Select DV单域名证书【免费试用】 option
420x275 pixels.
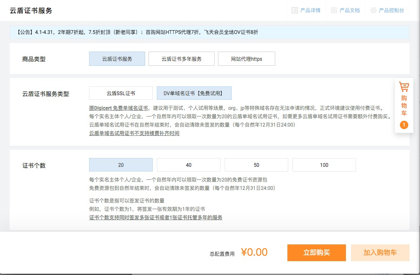[x=194, y=93]
